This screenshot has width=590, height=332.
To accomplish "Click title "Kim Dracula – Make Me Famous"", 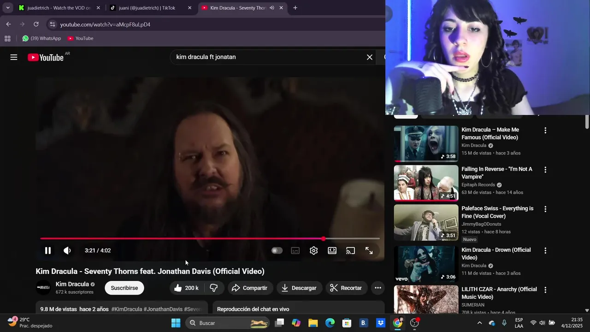I will (x=490, y=134).
